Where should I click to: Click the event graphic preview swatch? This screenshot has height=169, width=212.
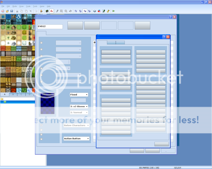coord(47,103)
